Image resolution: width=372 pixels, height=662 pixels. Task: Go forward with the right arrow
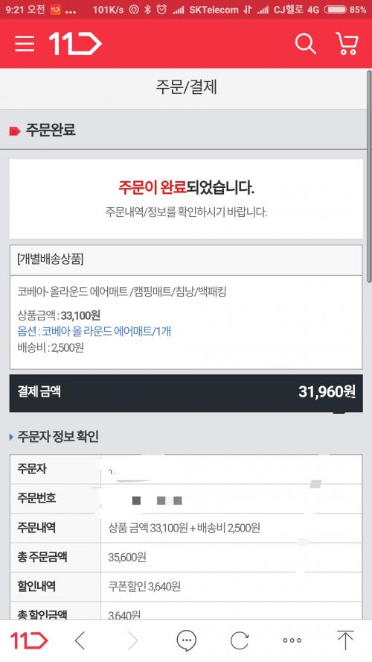(x=132, y=640)
